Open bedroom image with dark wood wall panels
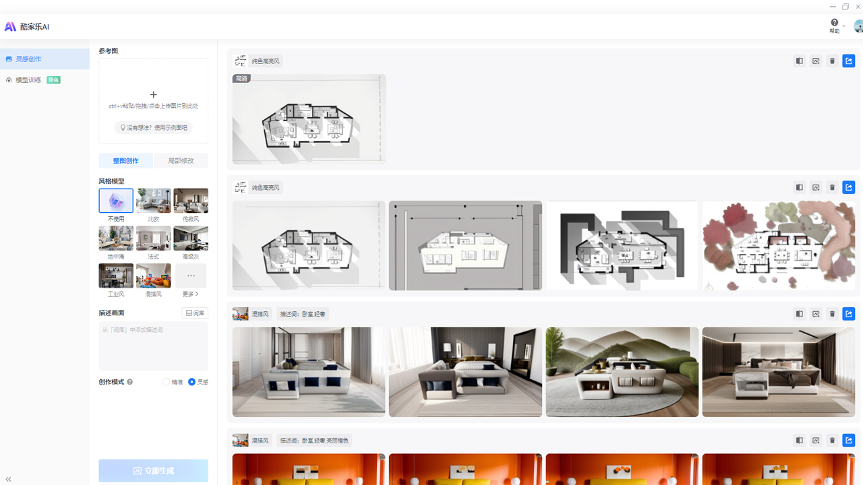The height and width of the screenshot is (485, 863). 779,372
